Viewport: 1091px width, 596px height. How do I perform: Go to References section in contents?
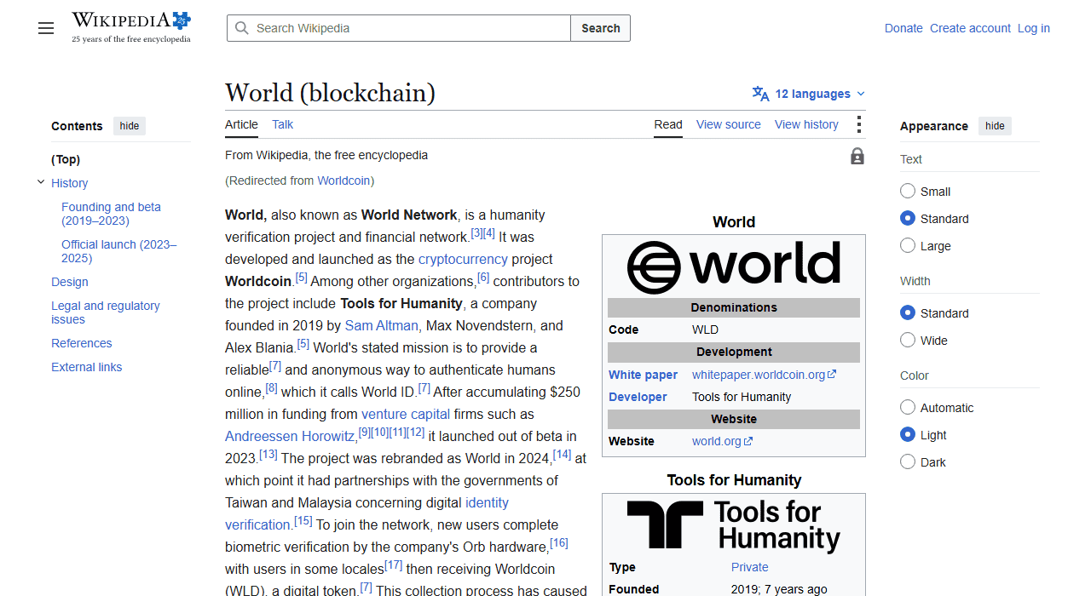(x=82, y=343)
